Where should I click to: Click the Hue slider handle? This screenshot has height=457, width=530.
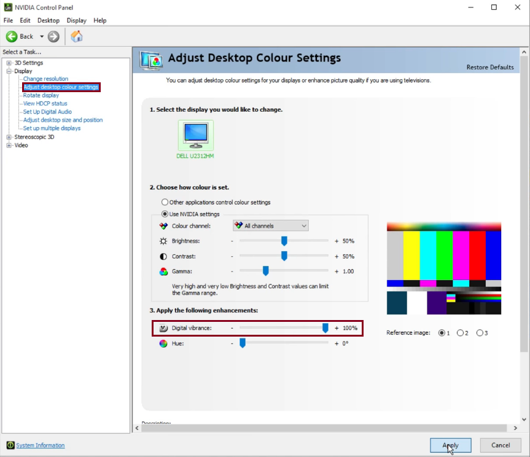[x=243, y=343]
